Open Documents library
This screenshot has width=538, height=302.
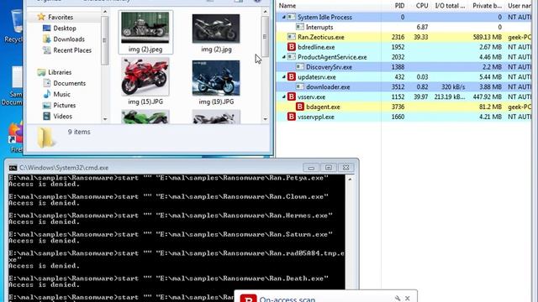69,83
